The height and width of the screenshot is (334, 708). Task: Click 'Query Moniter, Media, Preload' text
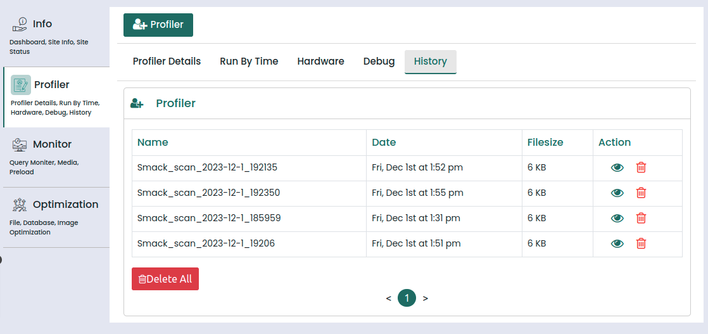44,167
